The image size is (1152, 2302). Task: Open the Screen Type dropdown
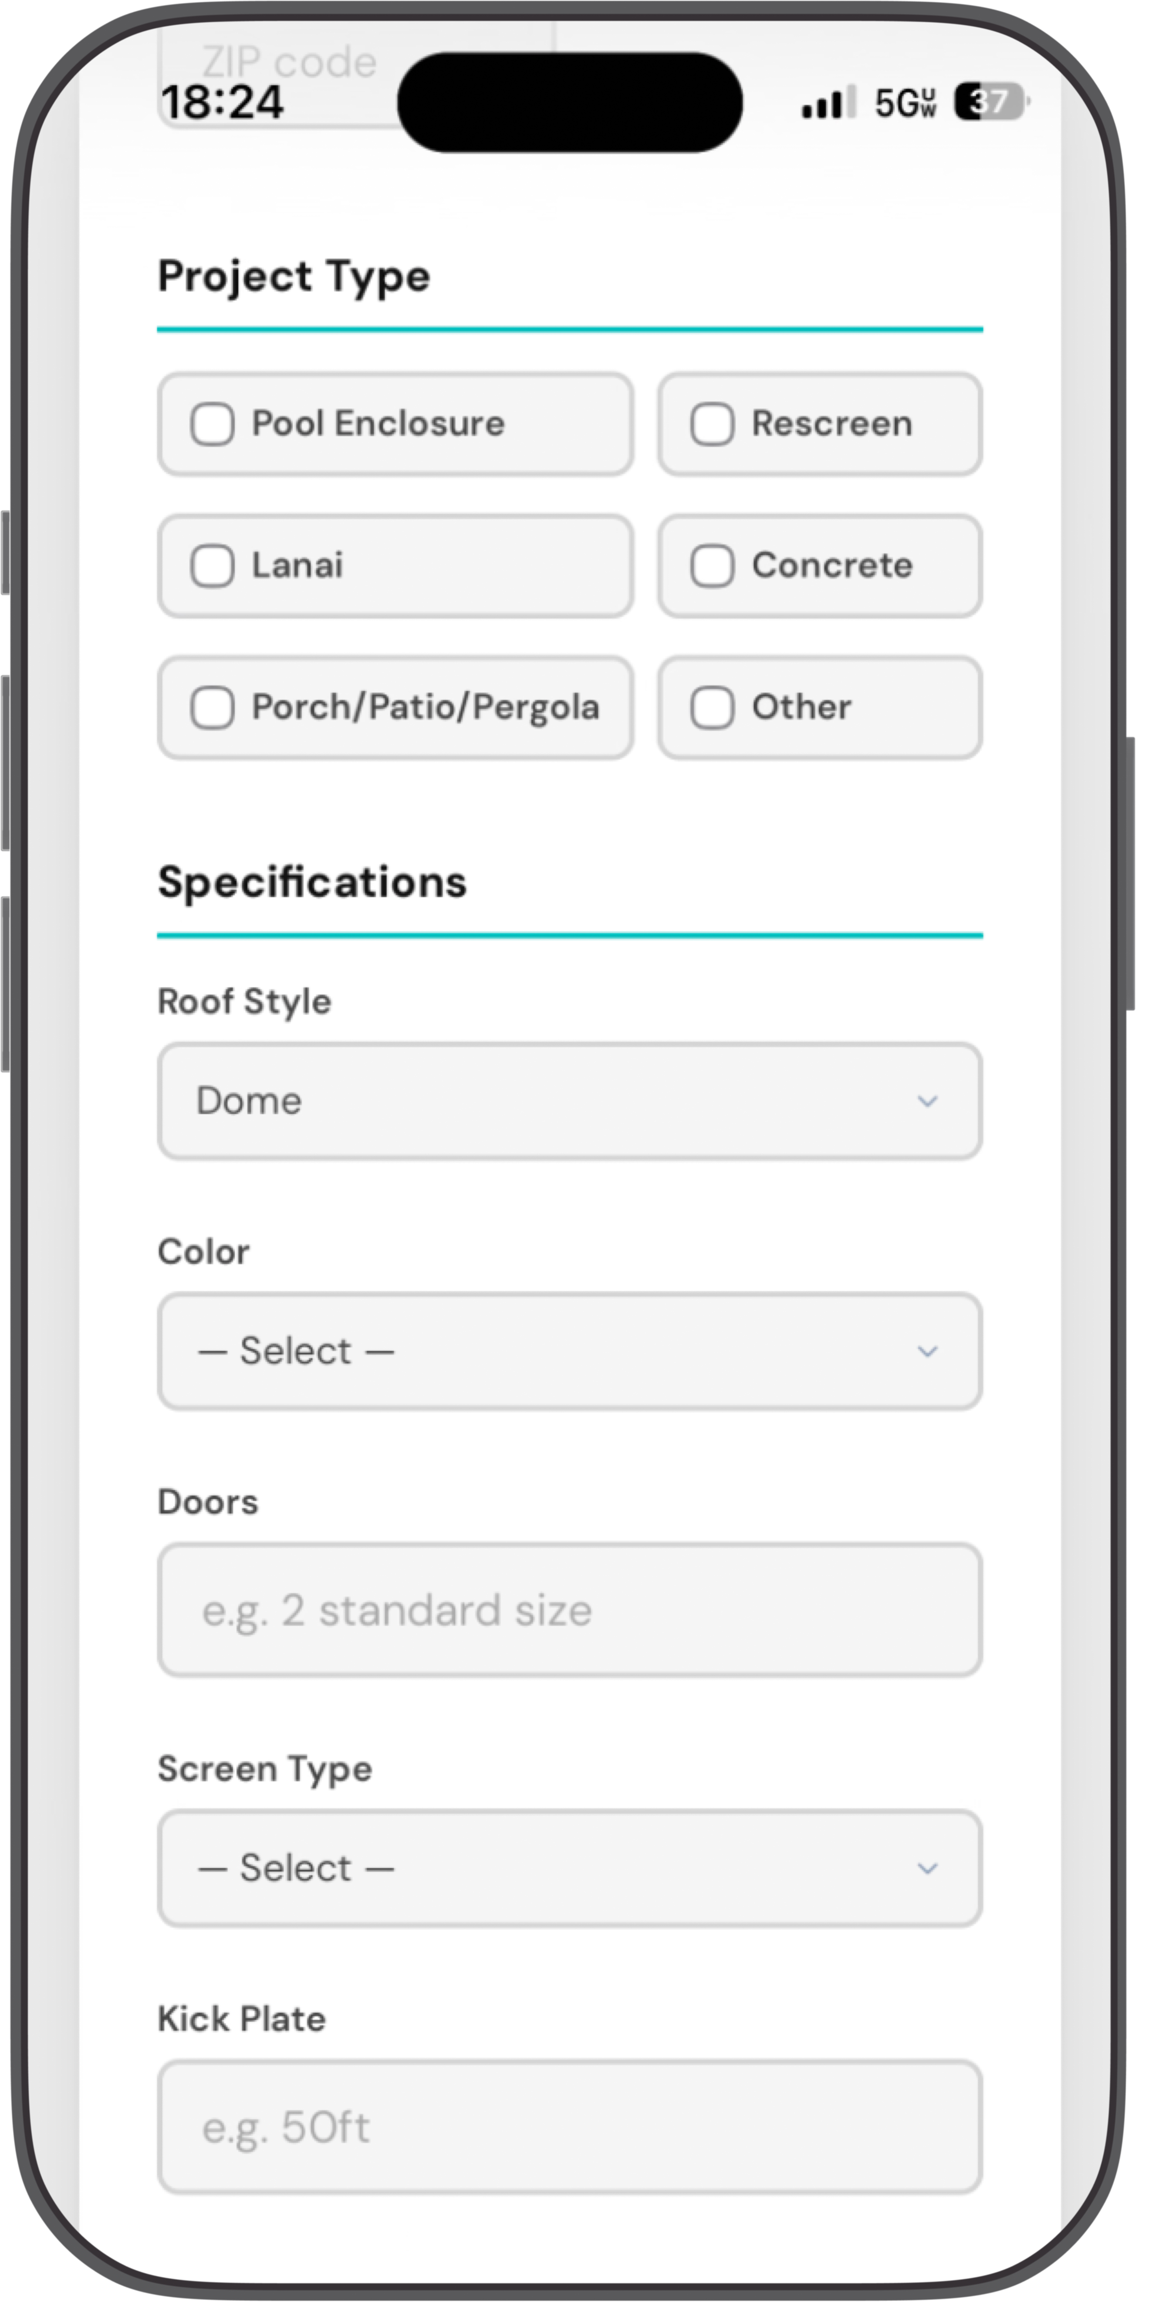click(569, 1868)
